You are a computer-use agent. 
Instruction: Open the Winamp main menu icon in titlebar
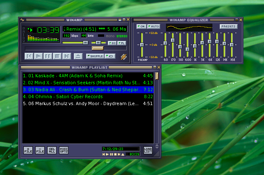pyautogui.click(x=22, y=20)
